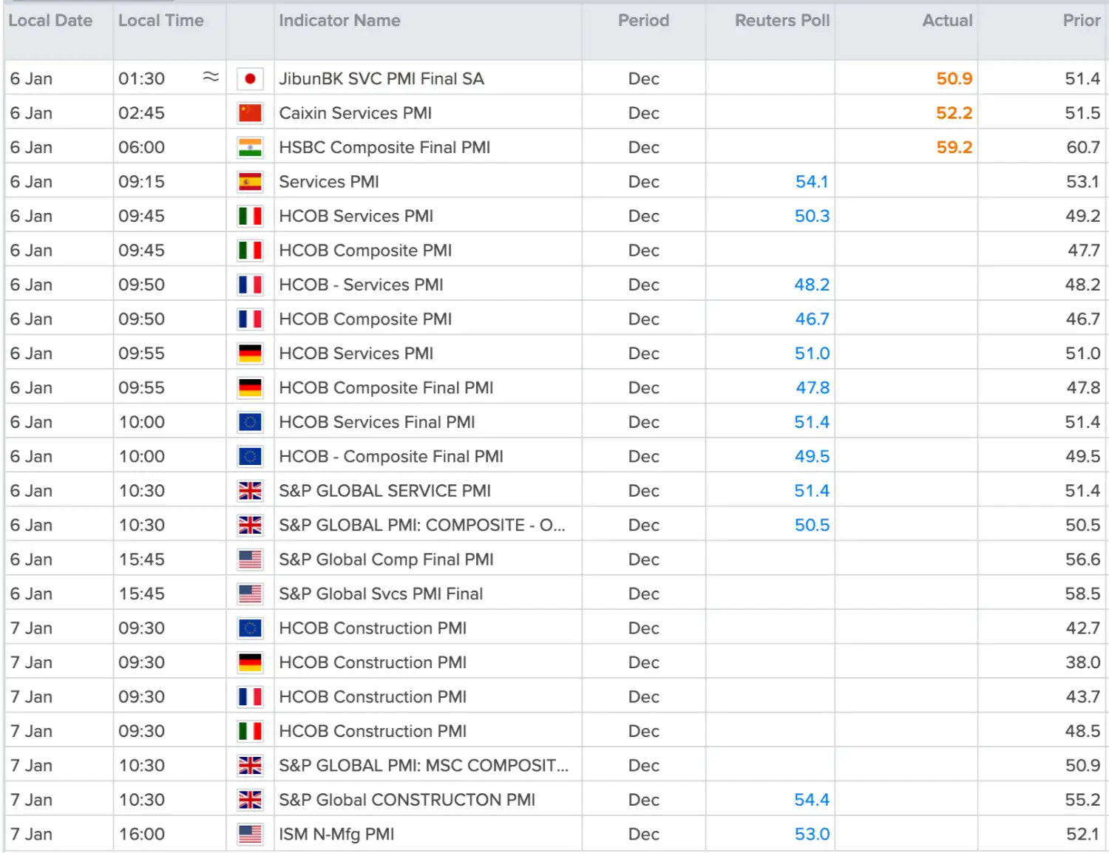The width and height of the screenshot is (1109, 853).
Task: Click the Reuters Poll value 53.0
Action: pos(812,835)
